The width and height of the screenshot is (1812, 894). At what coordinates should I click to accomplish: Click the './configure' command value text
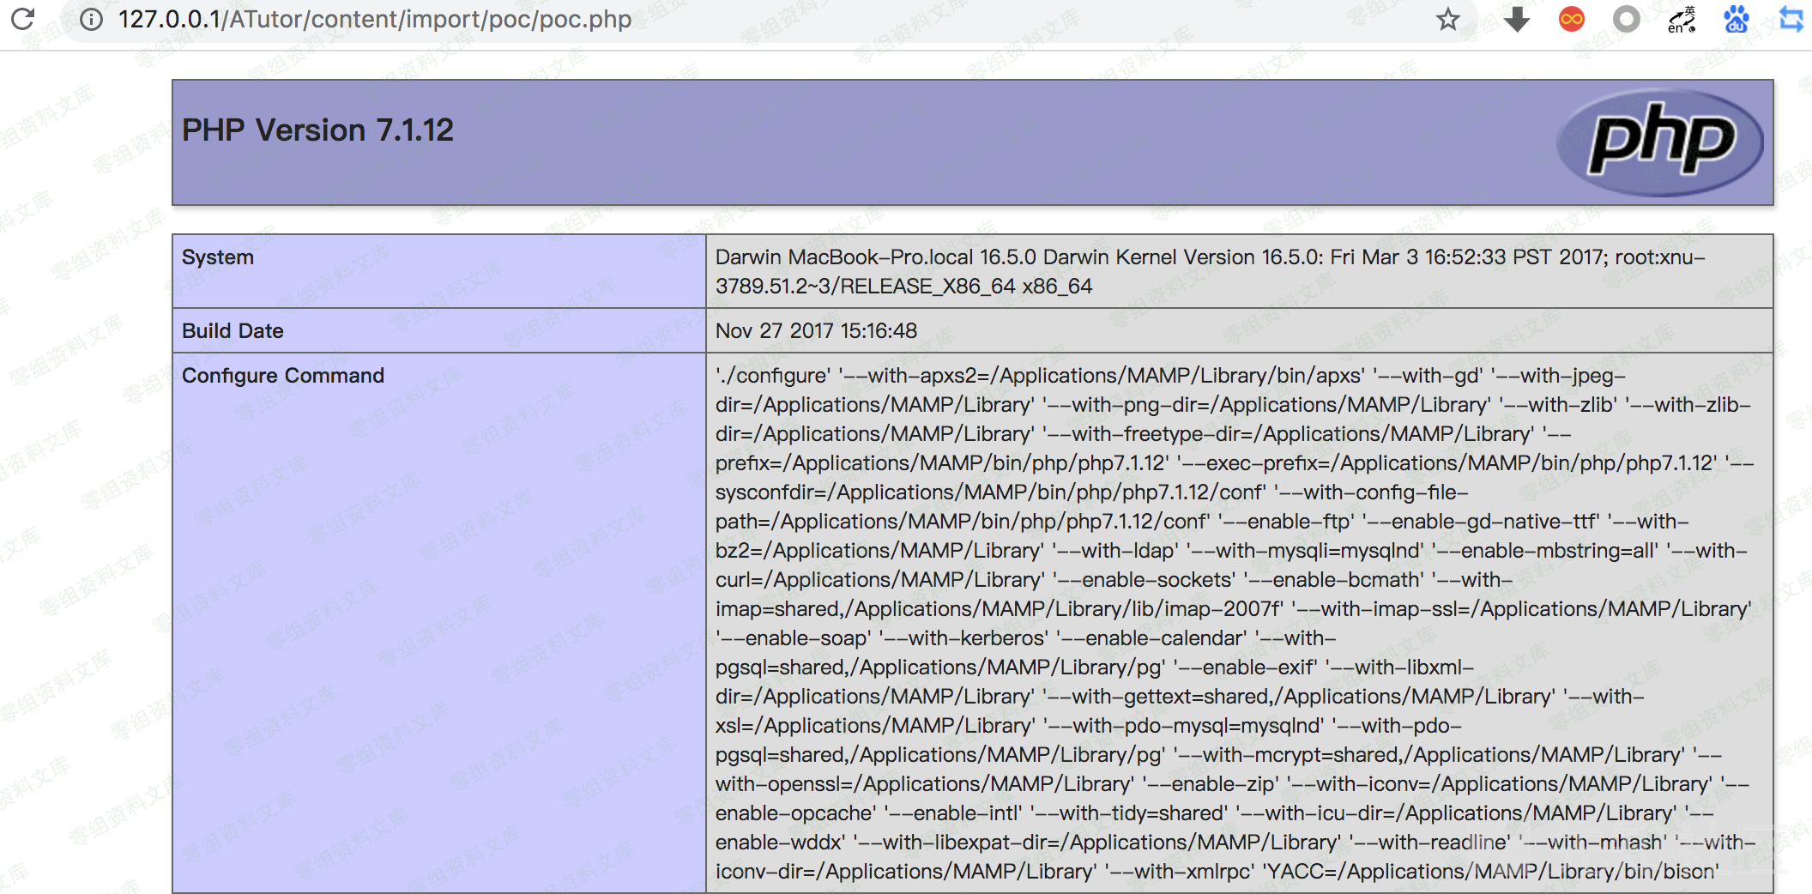point(1235,623)
